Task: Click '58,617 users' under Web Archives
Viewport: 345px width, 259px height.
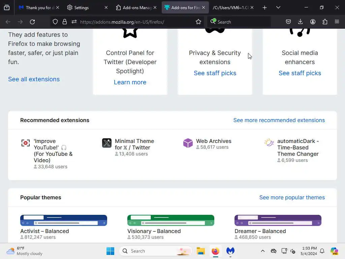Action: click(214, 147)
